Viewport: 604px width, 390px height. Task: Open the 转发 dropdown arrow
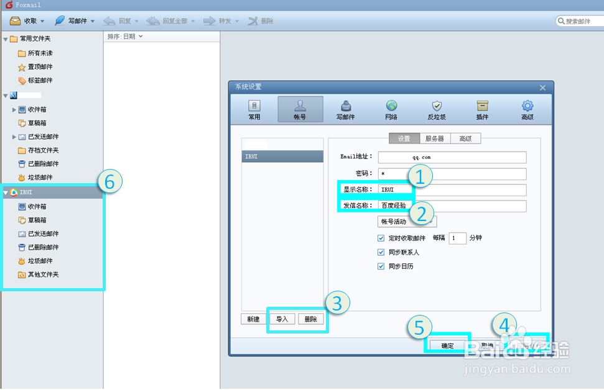click(x=237, y=21)
